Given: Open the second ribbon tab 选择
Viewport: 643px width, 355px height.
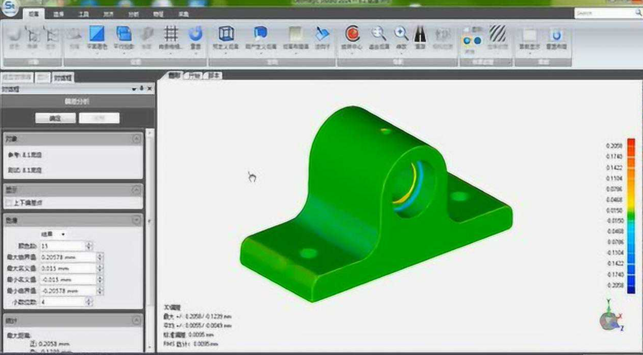Looking at the screenshot, I should click(58, 14).
